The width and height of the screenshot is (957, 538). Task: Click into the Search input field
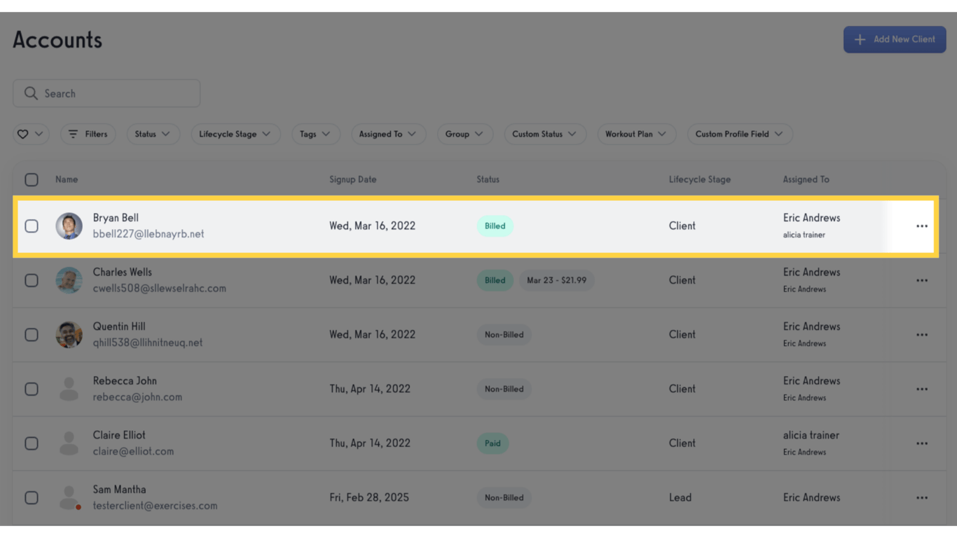[x=106, y=93]
